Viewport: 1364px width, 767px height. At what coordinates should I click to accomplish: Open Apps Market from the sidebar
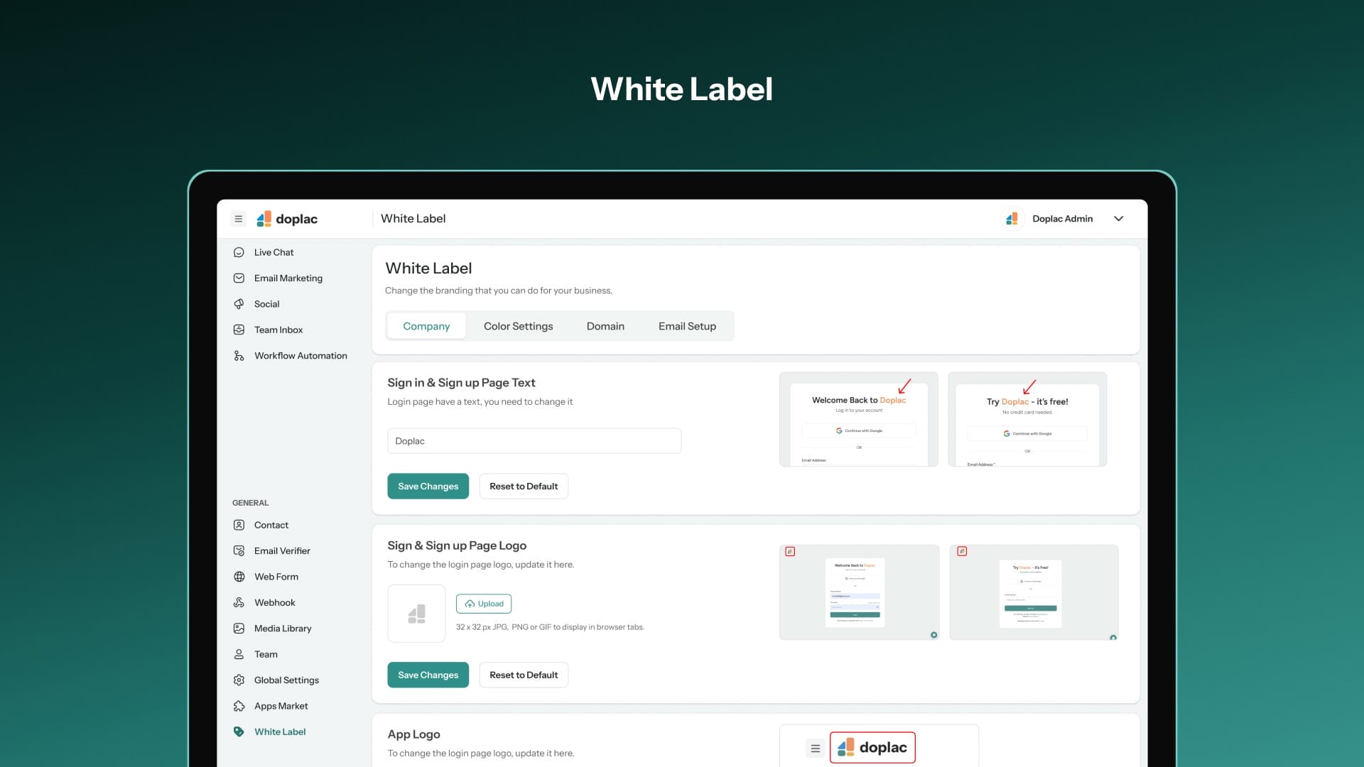coord(281,706)
